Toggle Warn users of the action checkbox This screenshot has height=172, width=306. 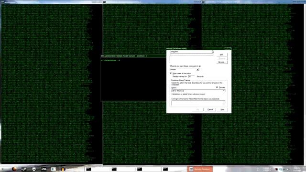(171, 73)
